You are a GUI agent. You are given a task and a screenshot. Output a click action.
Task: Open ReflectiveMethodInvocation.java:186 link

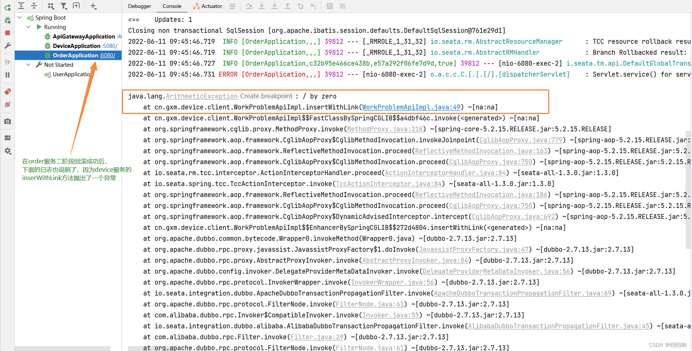(x=481, y=195)
